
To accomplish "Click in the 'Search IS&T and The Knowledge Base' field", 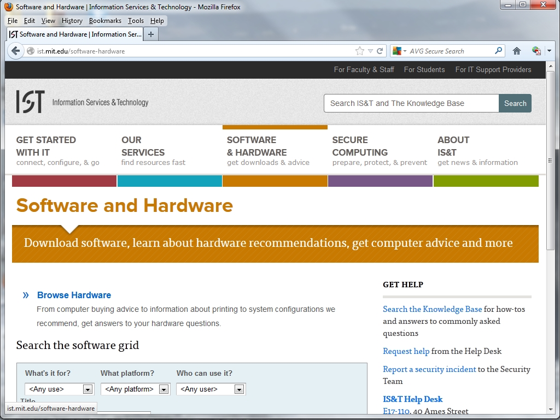I will point(411,103).
